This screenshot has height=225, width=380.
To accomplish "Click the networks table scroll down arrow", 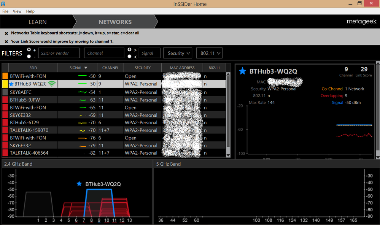I will pos(228,155).
